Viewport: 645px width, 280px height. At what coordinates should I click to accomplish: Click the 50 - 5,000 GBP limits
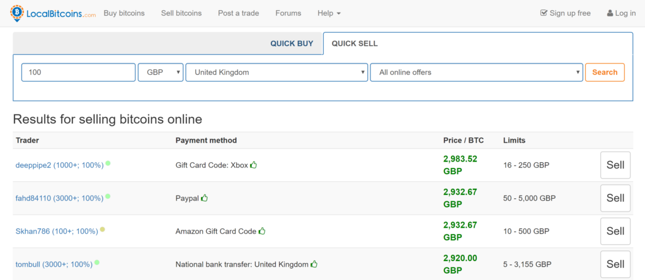click(529, 198)
